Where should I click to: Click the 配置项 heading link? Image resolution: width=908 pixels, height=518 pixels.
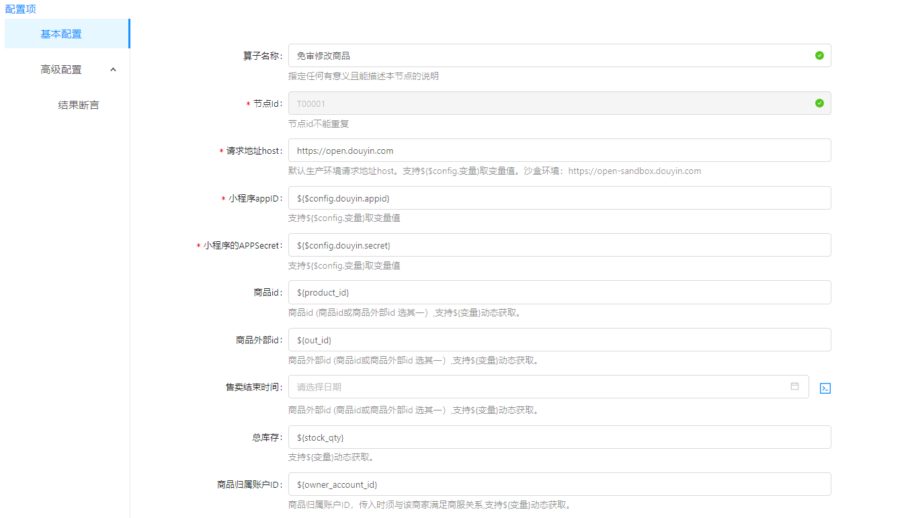(21, 9)
